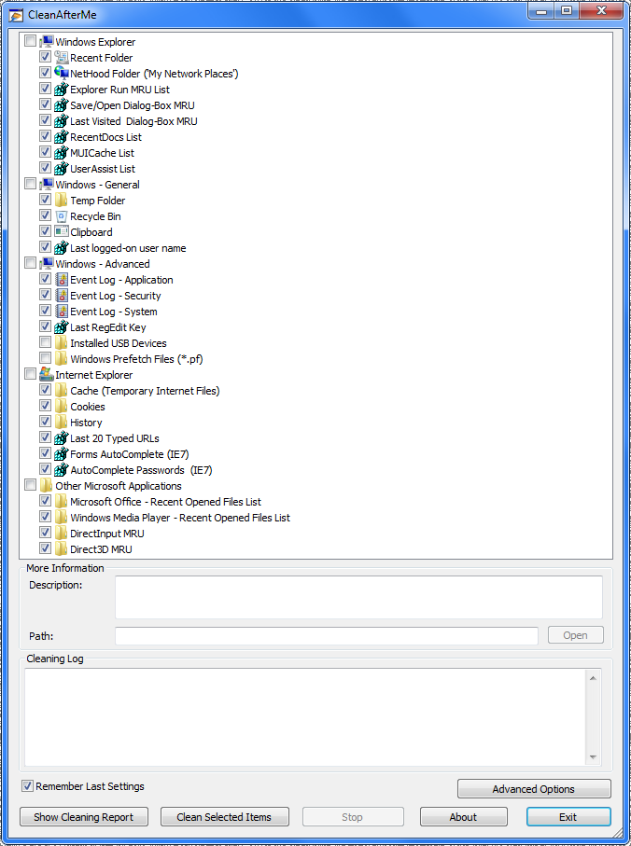This screenshot has width=631, height=846.
Task: Uncheck the DirectInput MRU checkbox
Action: pyautogui.click(x=46, y=533)
